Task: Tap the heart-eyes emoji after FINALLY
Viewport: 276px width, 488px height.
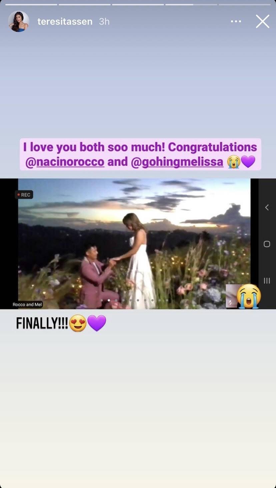Action: [78, 324]
